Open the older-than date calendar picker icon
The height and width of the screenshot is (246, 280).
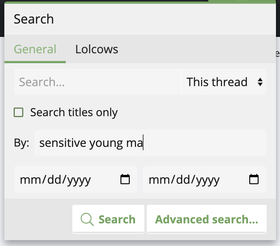(254, 179)
